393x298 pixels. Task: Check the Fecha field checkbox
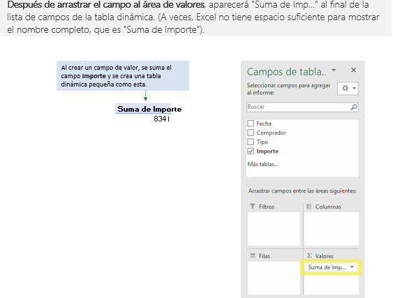251,124
